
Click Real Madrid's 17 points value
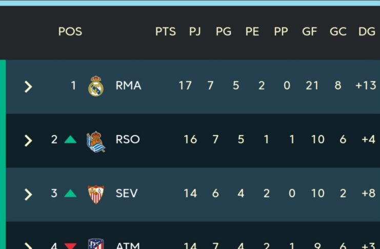click(x=185, y=86)
